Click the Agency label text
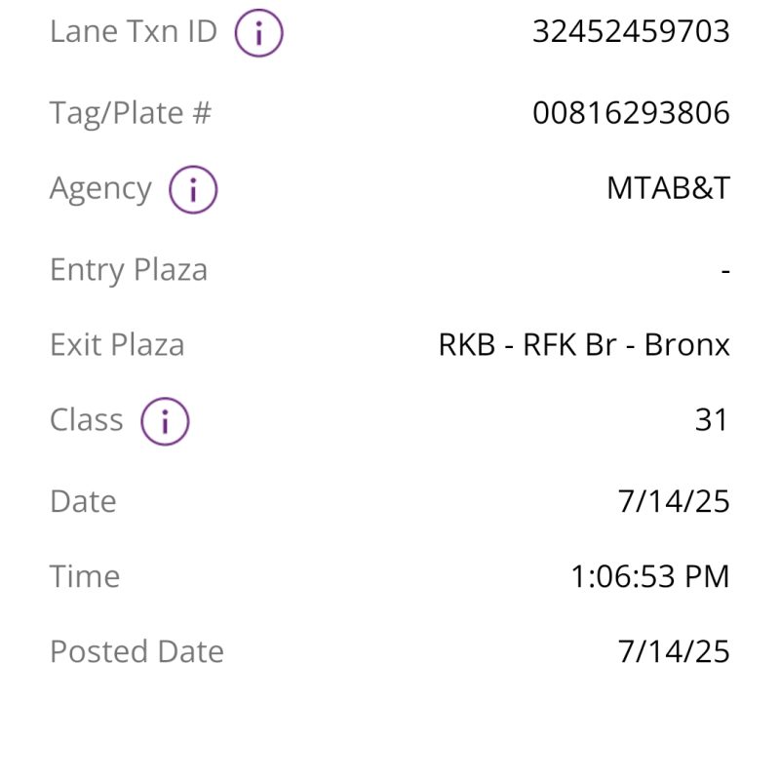 100,188
